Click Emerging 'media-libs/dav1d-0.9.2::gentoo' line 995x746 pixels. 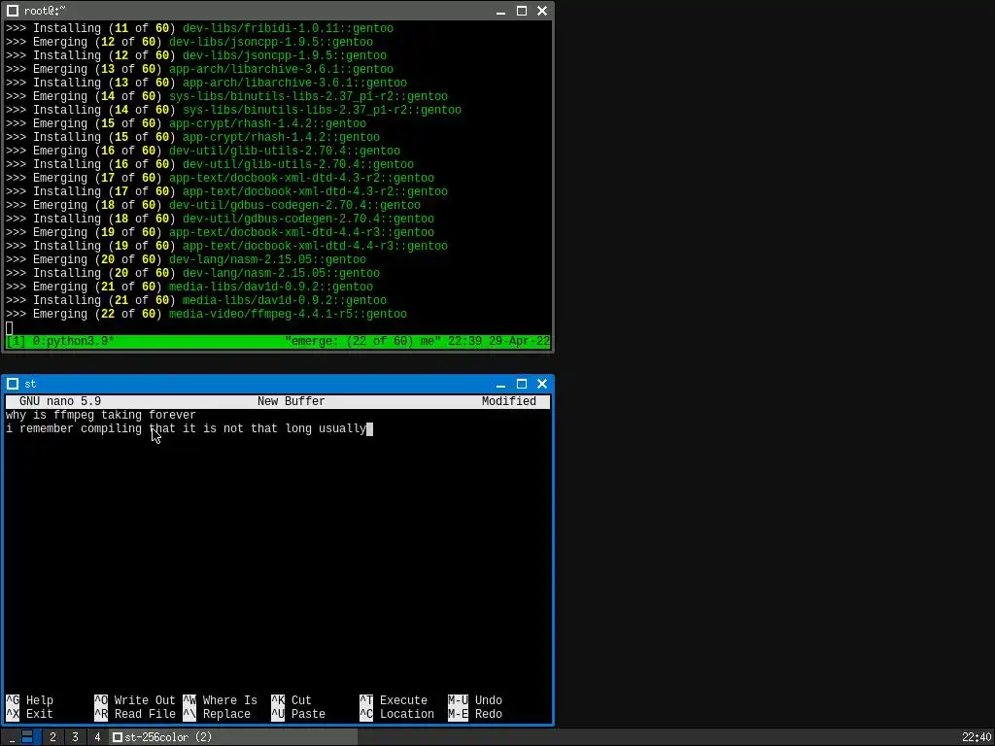(x=189, y=287)
